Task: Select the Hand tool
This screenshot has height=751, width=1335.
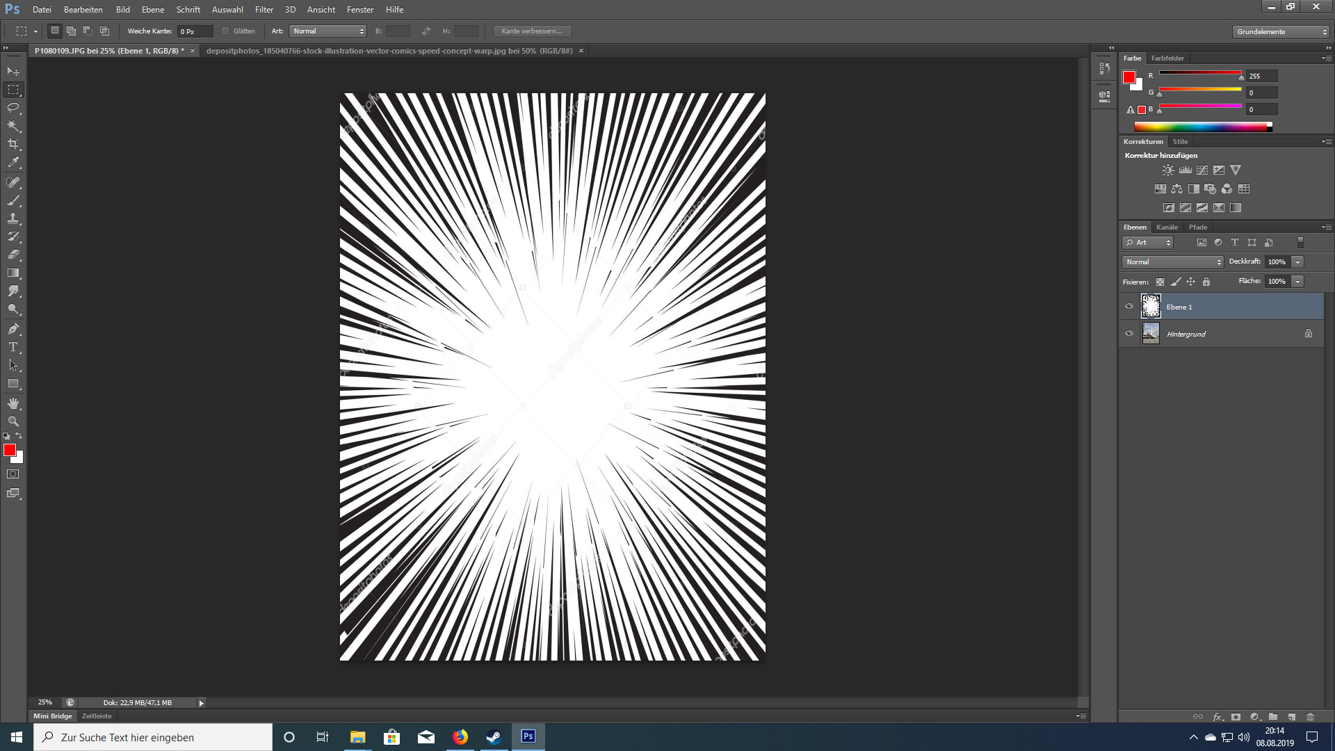Action: pyautogui.click(x=13, y=403)
